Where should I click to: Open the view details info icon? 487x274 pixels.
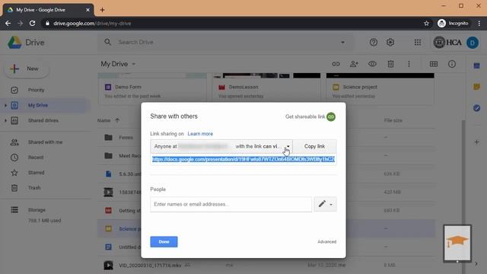[452, 64]
